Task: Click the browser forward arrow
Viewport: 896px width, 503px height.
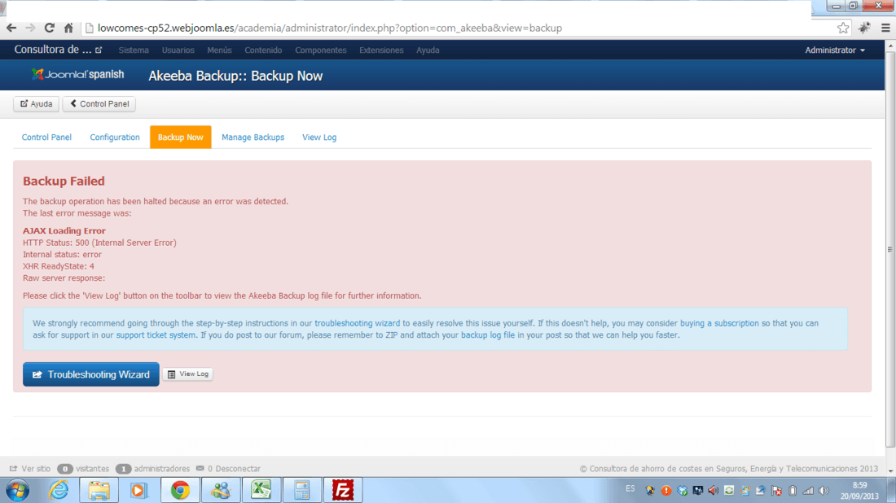Action: (x=30, y=28)
